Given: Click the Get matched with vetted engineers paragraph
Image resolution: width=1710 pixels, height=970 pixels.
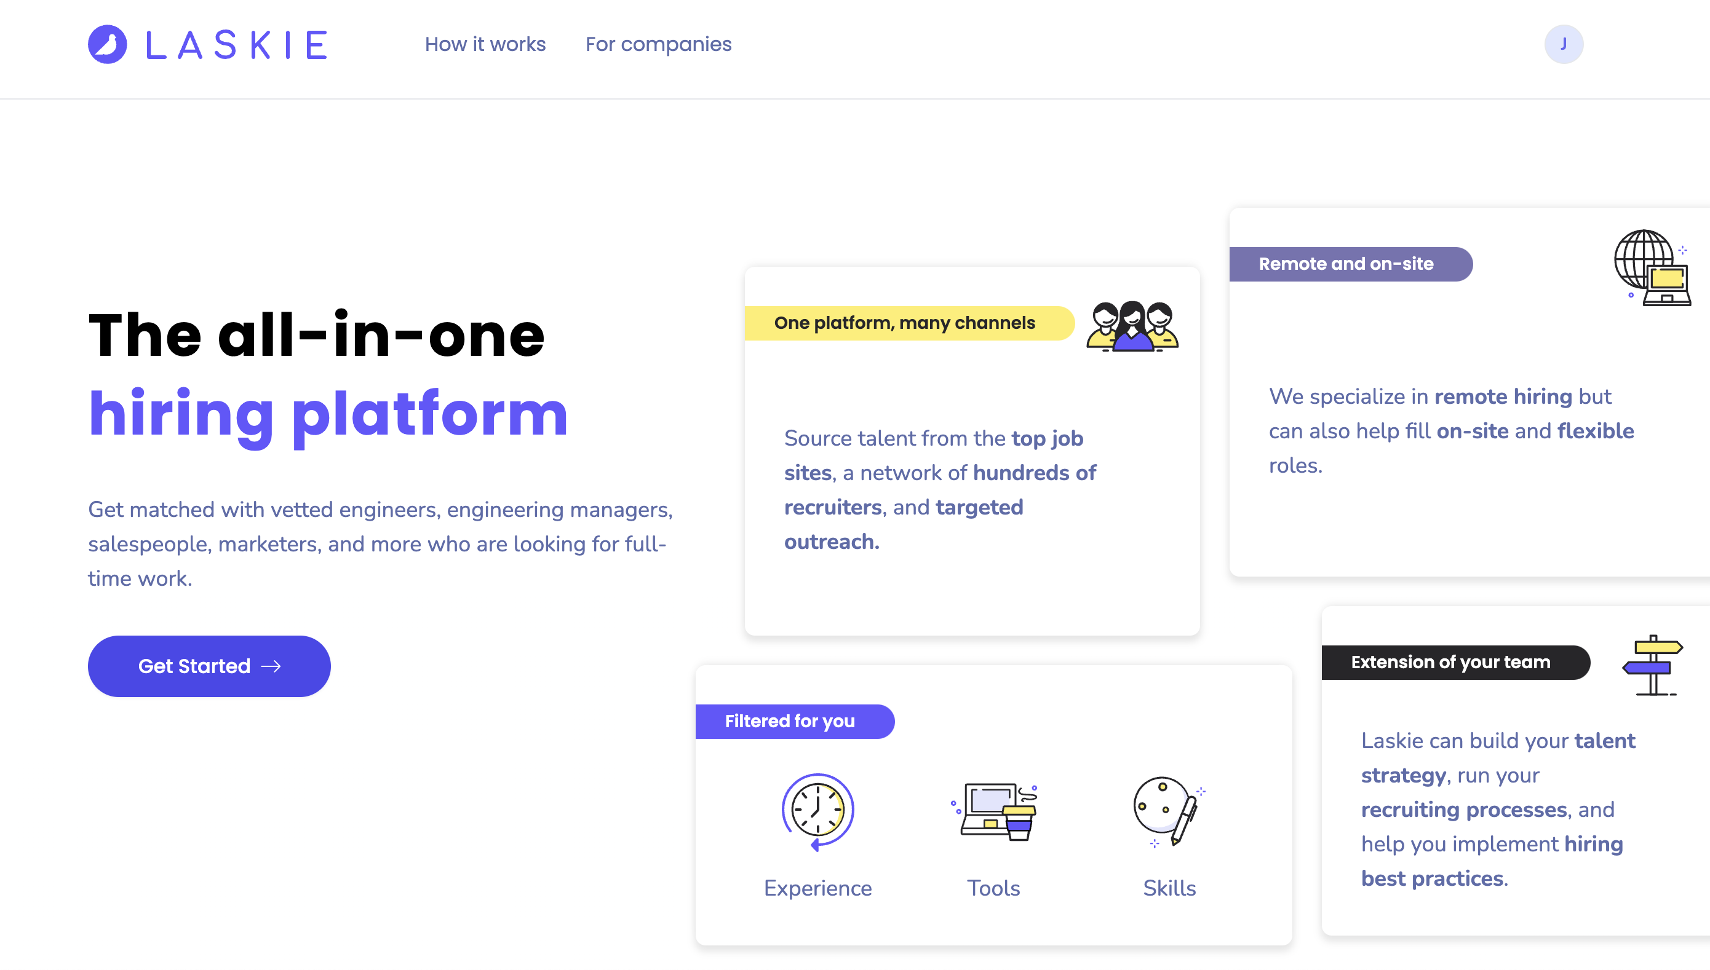Looking at the screenshot, I should pos(381,543).
